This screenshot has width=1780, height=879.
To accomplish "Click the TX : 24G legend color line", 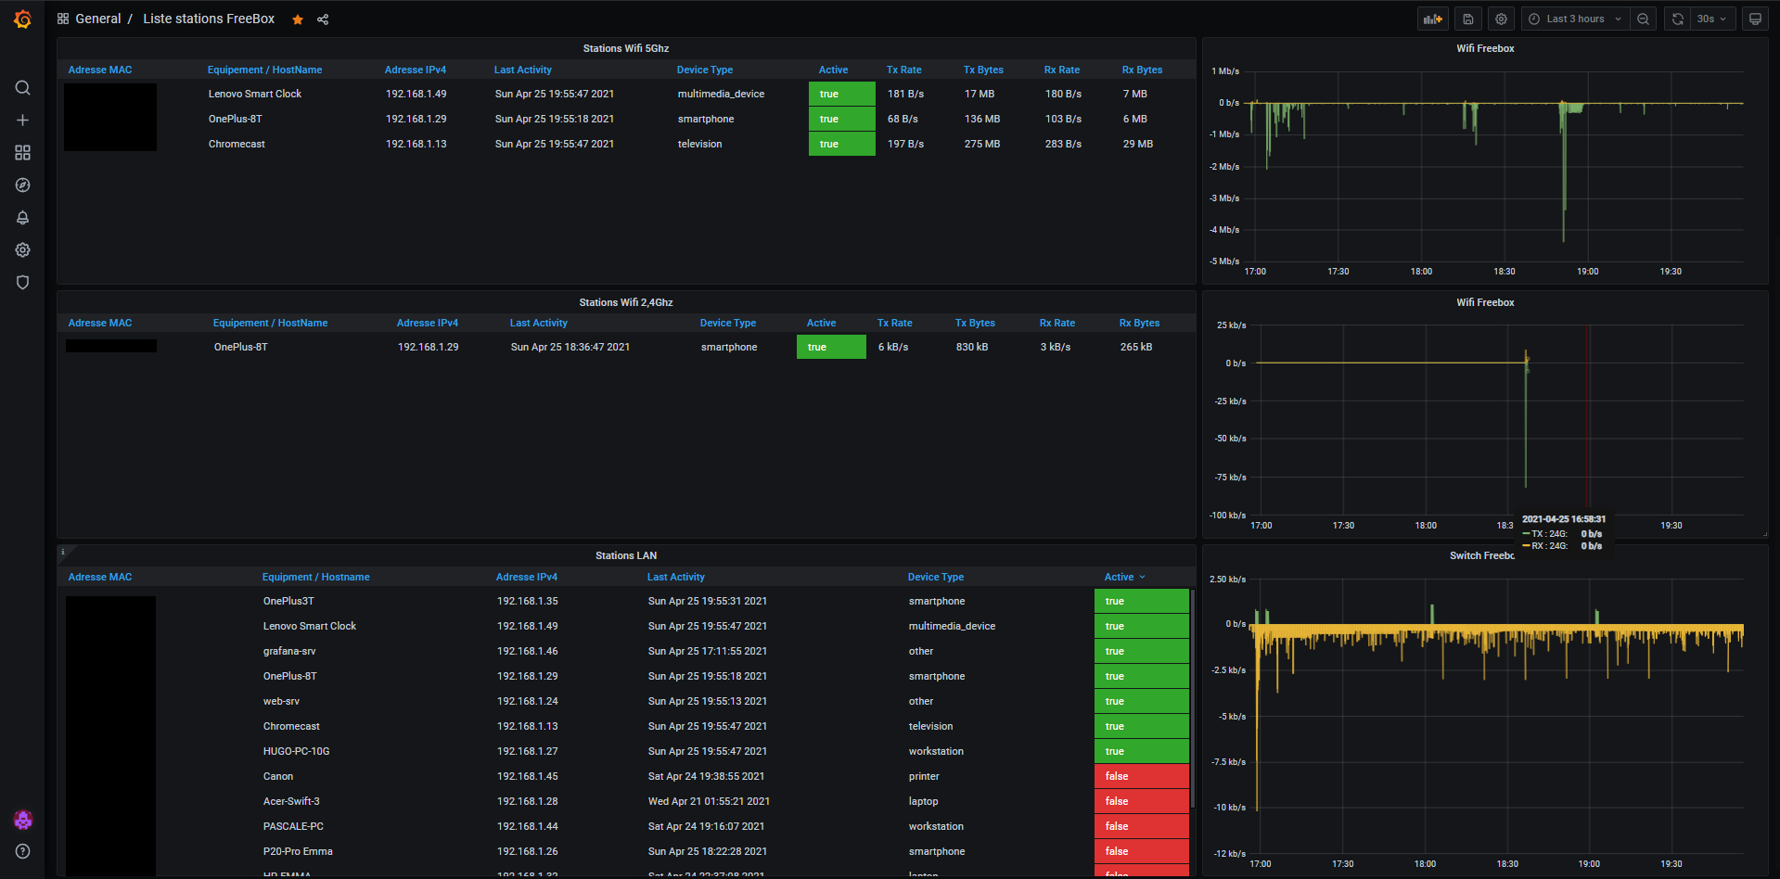I will [1526, 534].
